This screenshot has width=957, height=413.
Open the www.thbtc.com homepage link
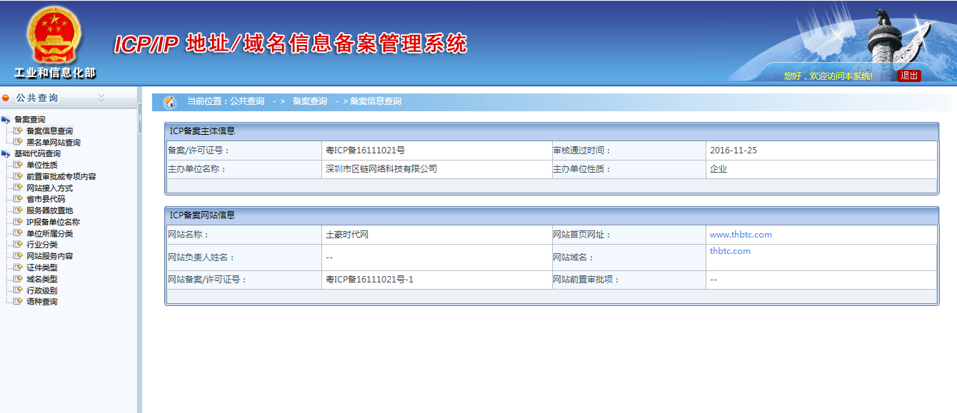[741, 235]
